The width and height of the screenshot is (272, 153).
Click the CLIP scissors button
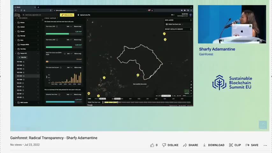(x=235, y=145)
